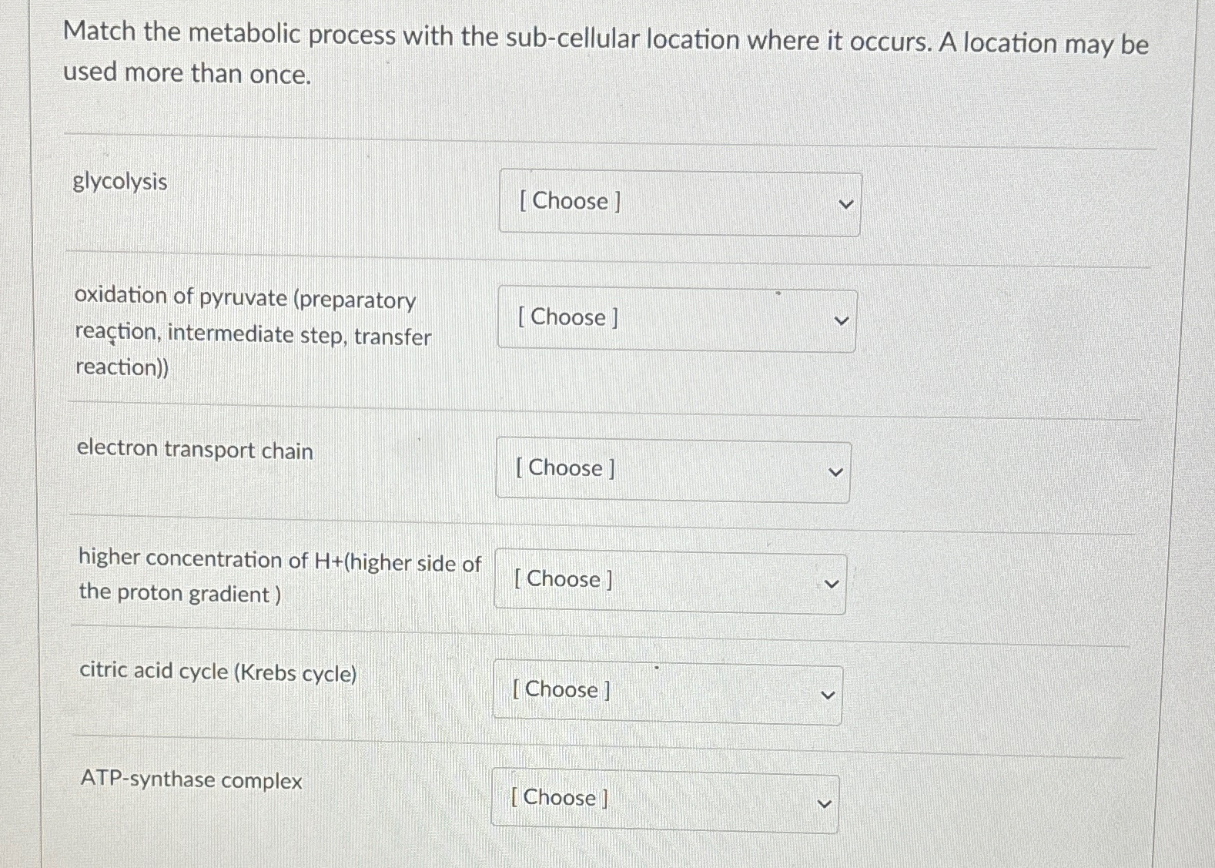Open the electron transport chain dropdown
The image size is (1215, 868).
[673, 469]
